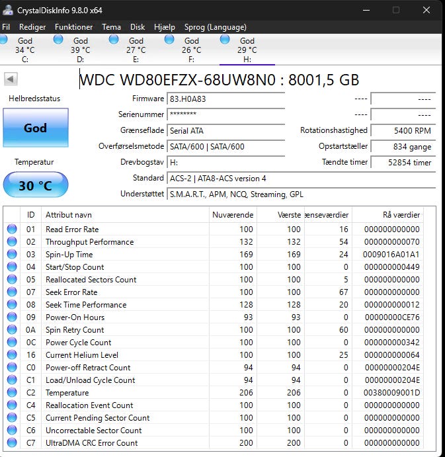Click the CrystalDiskInfo app icon in title bar
The image size is (445, 457).
(x=7, y=10)
